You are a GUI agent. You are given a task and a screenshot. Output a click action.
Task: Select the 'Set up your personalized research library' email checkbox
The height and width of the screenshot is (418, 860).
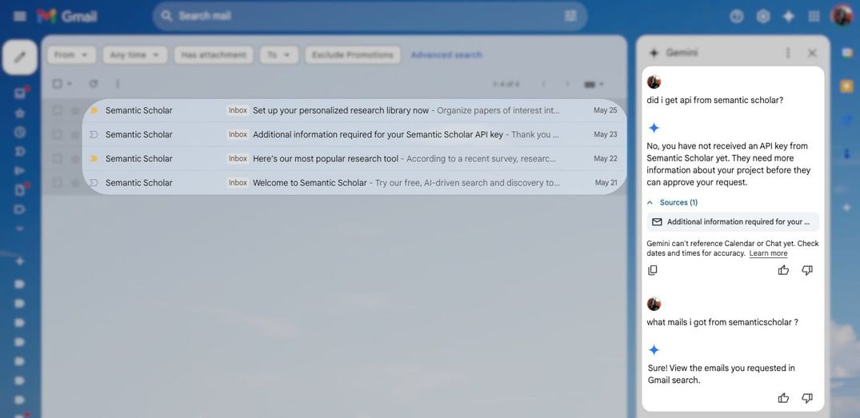(57, 110)
